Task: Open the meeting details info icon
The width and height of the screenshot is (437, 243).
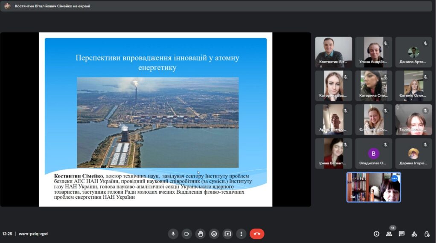Action: pyautogui.click(x=376, y=234)
